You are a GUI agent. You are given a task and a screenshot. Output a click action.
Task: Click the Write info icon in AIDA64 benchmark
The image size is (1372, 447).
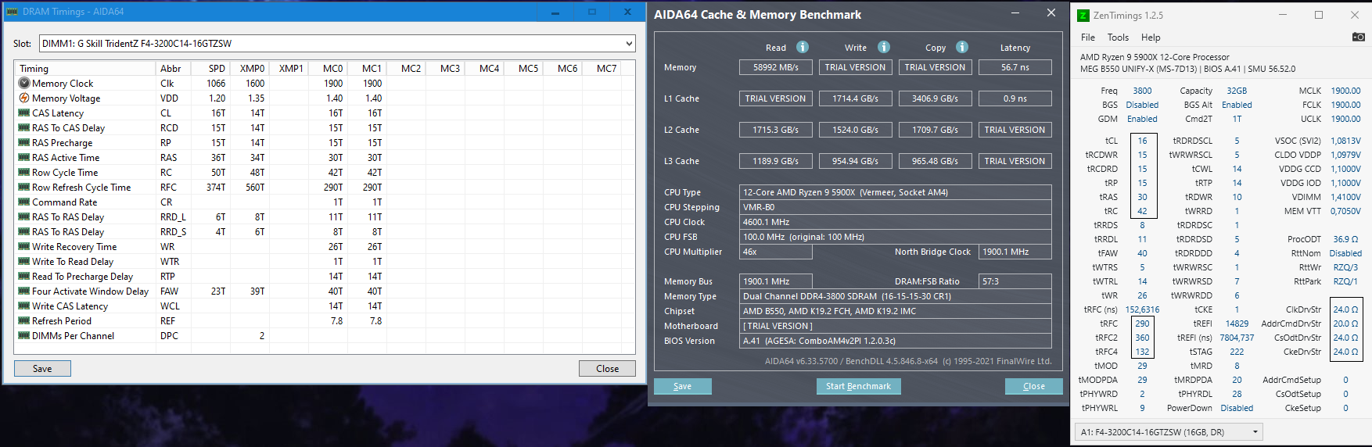pyautogui.click(x=884, y=47)
